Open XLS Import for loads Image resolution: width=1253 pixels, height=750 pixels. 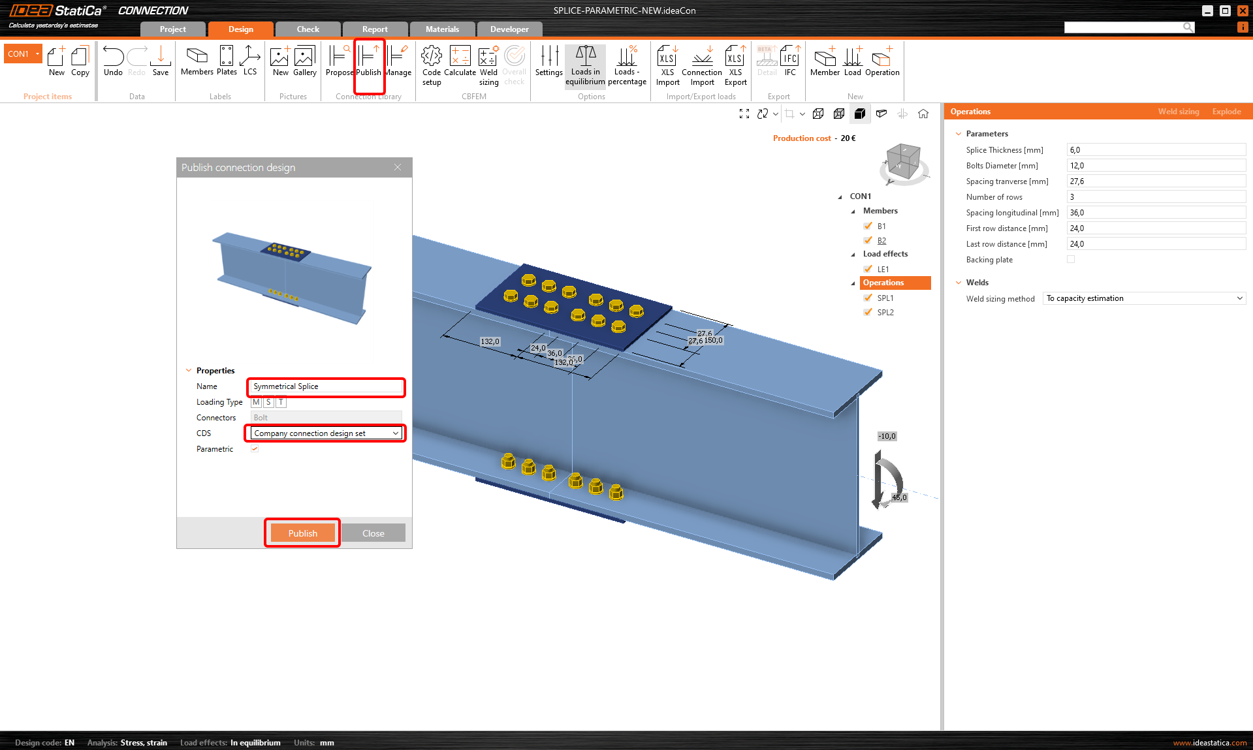(x=667, y=62)
